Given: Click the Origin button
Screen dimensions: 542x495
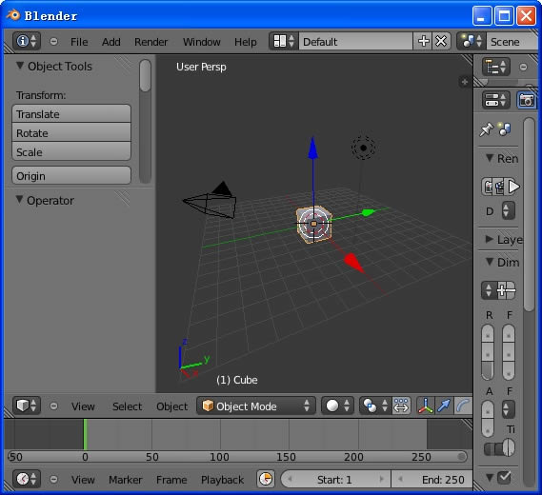Looking at the screenshot, I should (71, 176).
